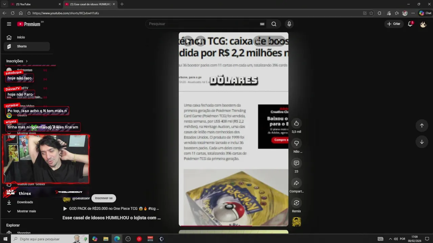The image size is (433, 243).
Task: Play the Short video
Action: 188,41
